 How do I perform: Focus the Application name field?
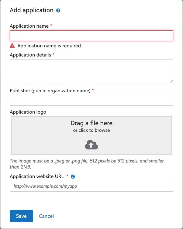point(91,36)
